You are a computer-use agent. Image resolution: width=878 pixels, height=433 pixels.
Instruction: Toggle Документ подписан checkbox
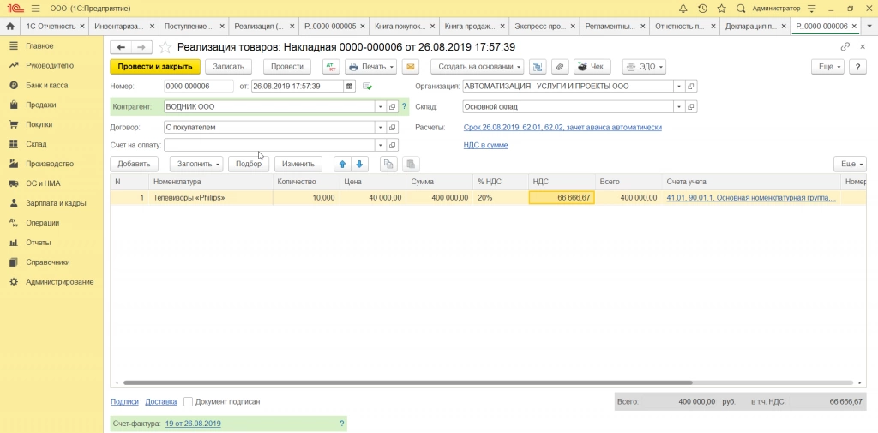point(188,401)
